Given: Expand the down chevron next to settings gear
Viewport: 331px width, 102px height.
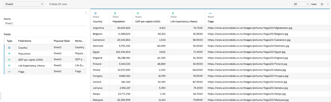Looking at the screenshot, I should coord(328,4).
